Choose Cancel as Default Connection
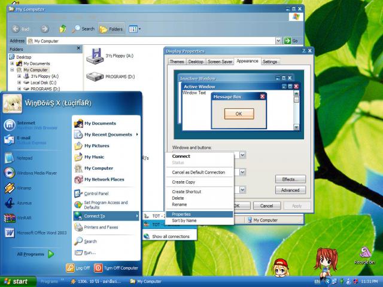Screen dimensions: 383x287 coord(199,172)
